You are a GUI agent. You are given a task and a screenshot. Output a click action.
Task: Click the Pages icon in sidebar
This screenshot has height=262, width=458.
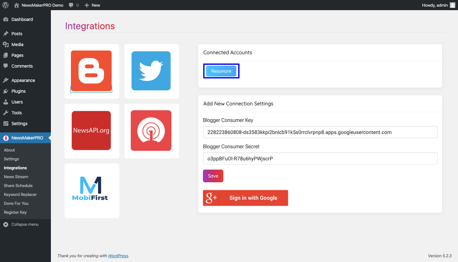(x=6, y=55)
